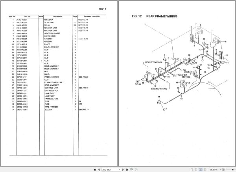The image size is (236, 172).
Task: Click the CONTROL UNIT description cell
Action: coord(51,88)
